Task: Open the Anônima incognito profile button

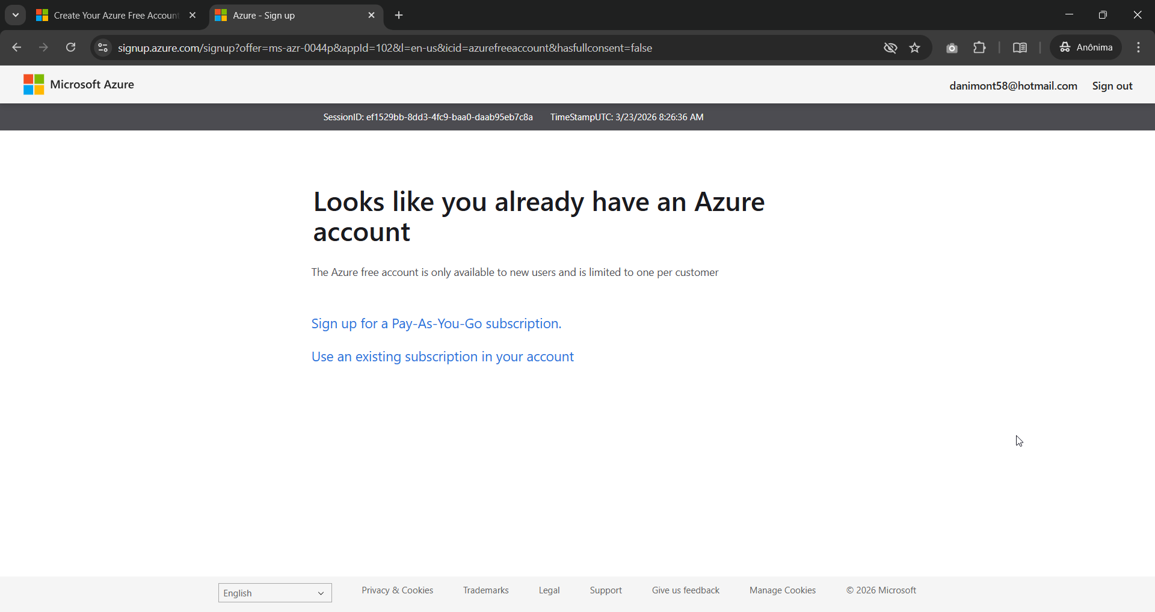Action: (x=1086, y=47)
